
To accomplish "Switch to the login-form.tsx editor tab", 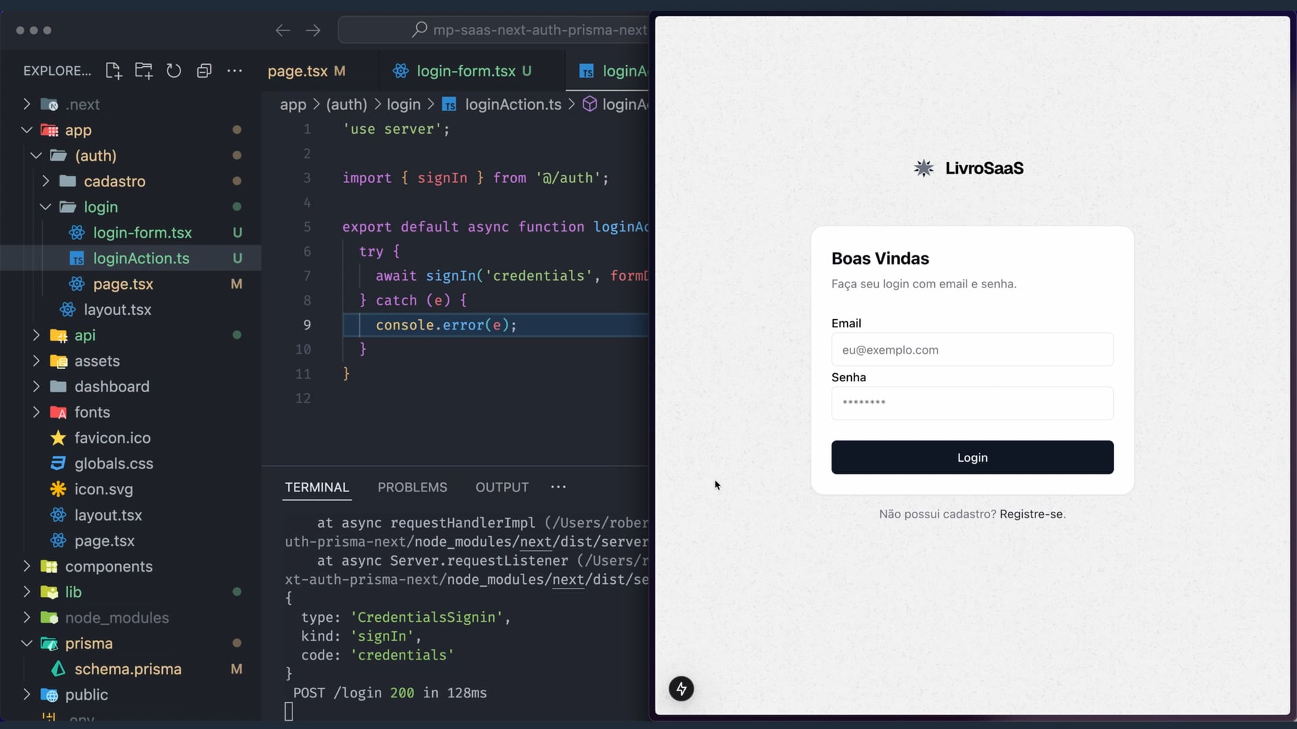I will tap(465, 71).
